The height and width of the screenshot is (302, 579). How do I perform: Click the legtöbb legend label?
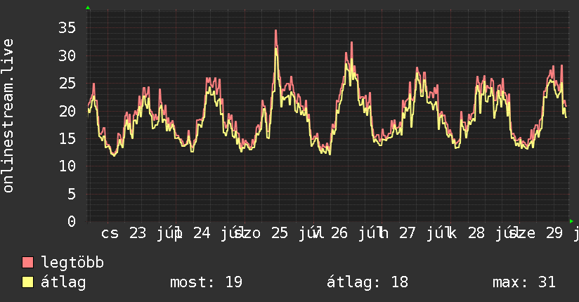pos(72,263)
